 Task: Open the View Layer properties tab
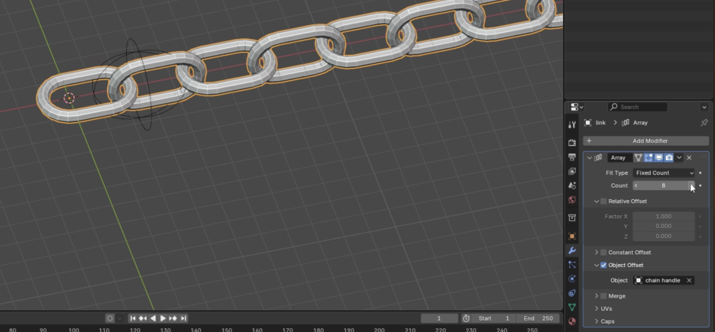click(x=572, y=171)
